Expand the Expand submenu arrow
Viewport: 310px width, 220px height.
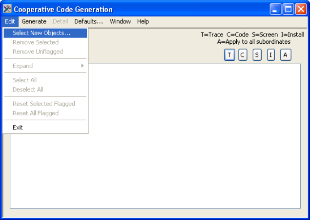click(83, 66)
